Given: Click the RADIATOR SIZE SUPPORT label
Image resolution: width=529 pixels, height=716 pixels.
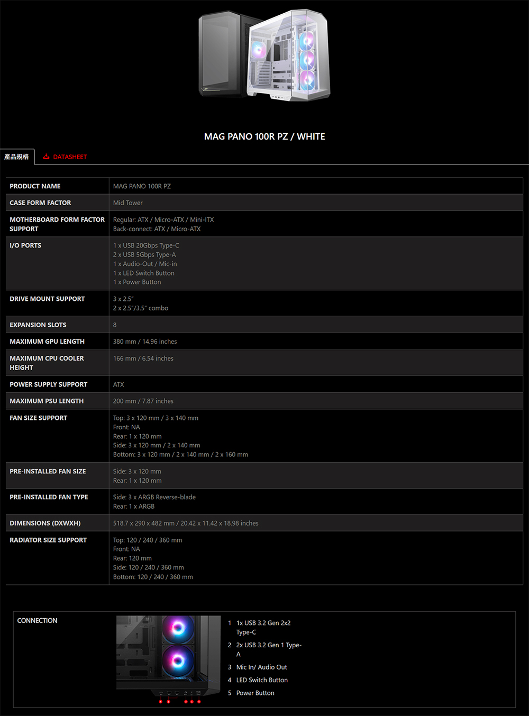Looking at the screenshot, I should [48, 540].
